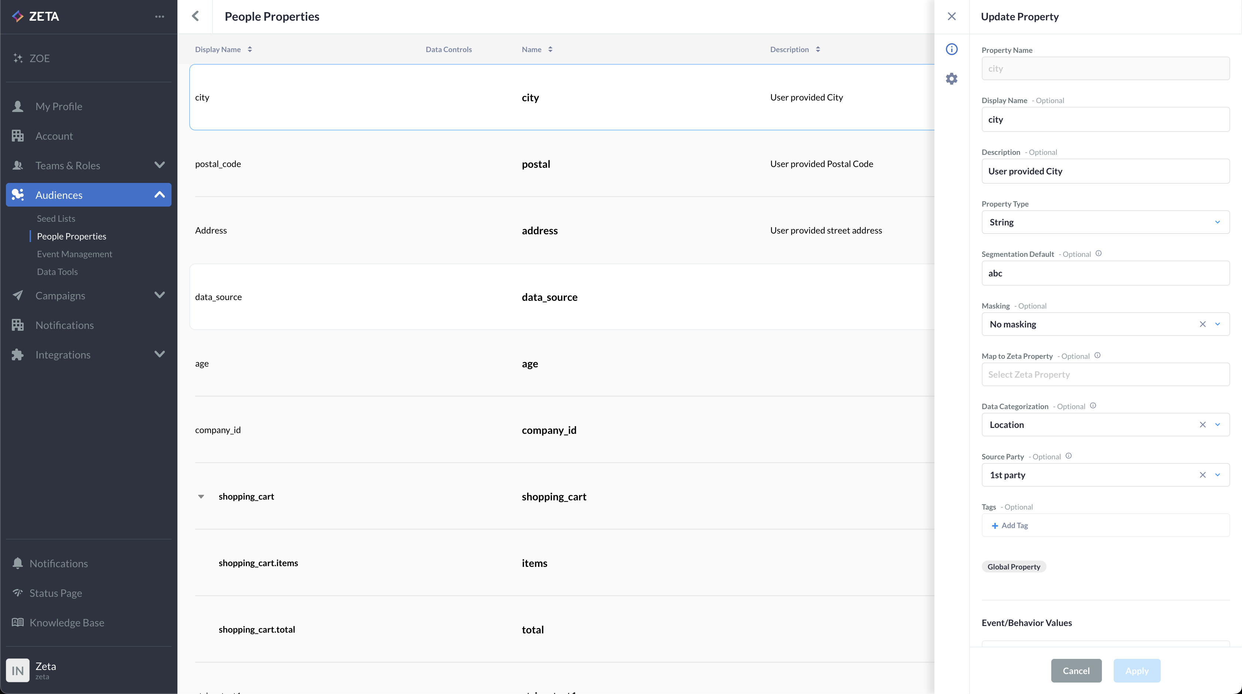This screenshot has width=1242, height=694.
Task: Click the back arrow beside People Properties
Action: (195, 16)
